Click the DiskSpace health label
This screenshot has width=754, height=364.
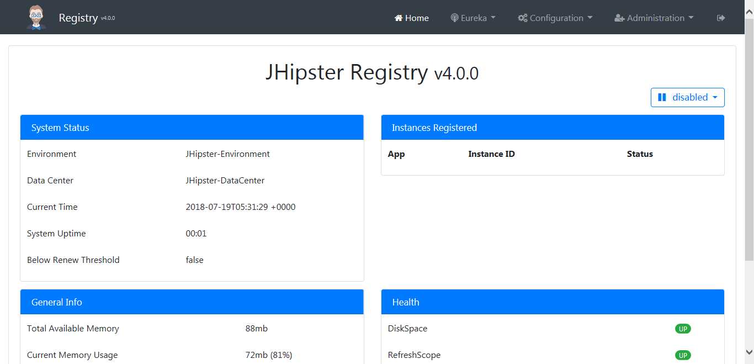pyautogui.click(x=407, y=329)
